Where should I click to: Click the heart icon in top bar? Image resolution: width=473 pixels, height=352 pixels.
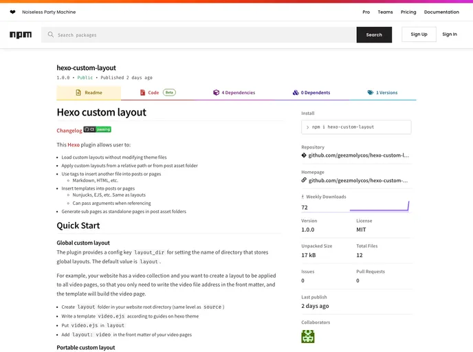pyautogui.click(x=12, y=12)
